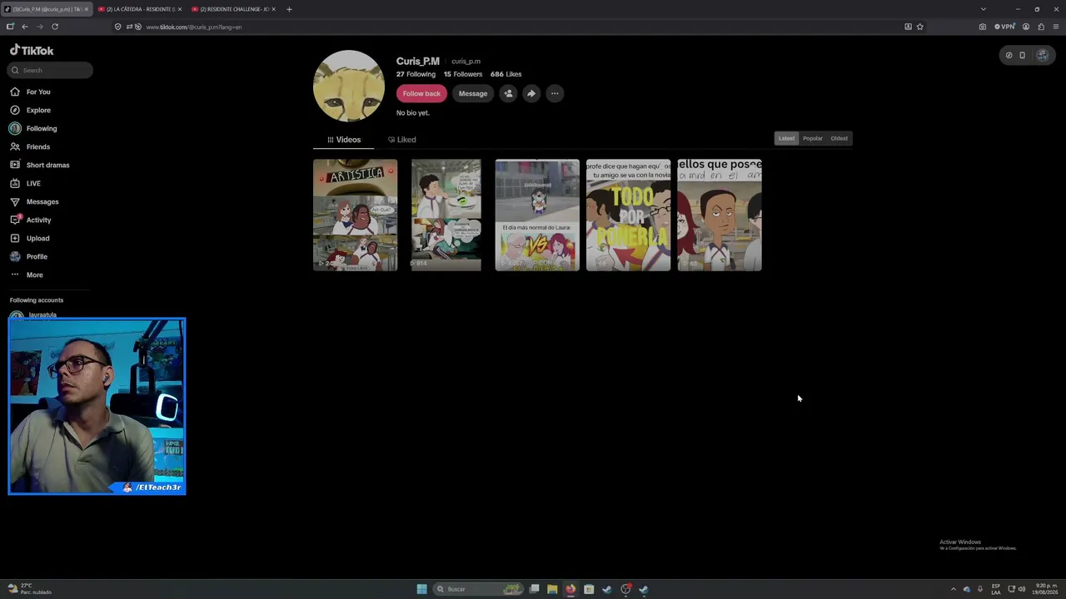Click the TikTok search field
The image size is (1066, 599).
pyautogui.click(x=50, y=70)
